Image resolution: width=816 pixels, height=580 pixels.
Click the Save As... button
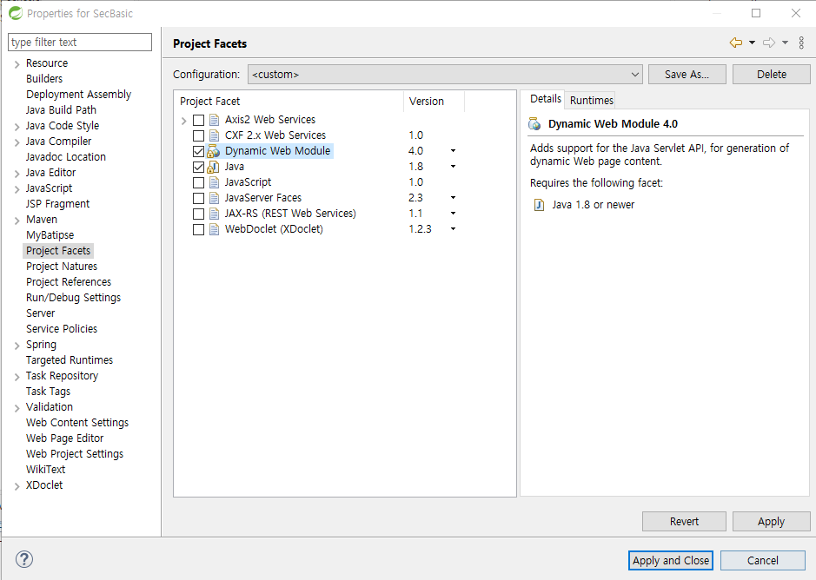pos(687,75)
